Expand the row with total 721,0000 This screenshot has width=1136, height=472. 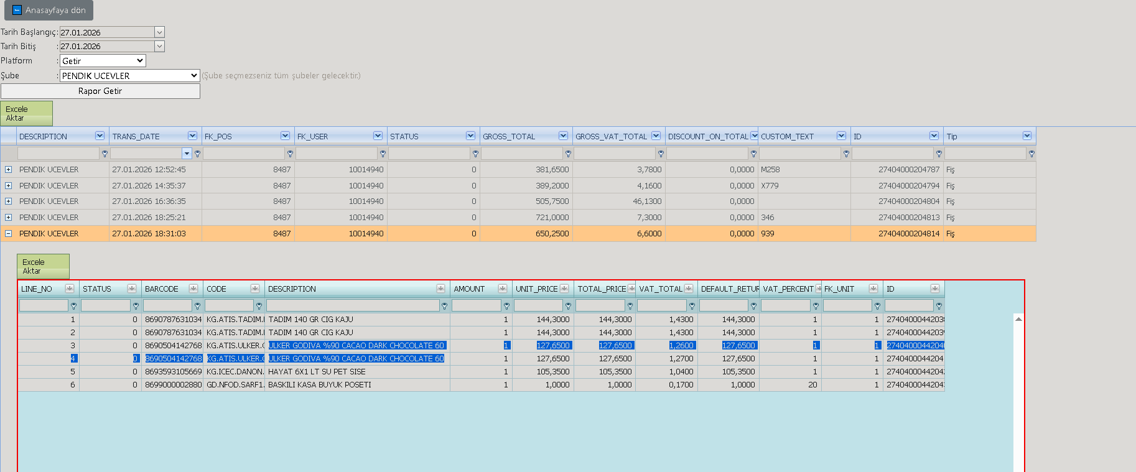coord(8,218)
